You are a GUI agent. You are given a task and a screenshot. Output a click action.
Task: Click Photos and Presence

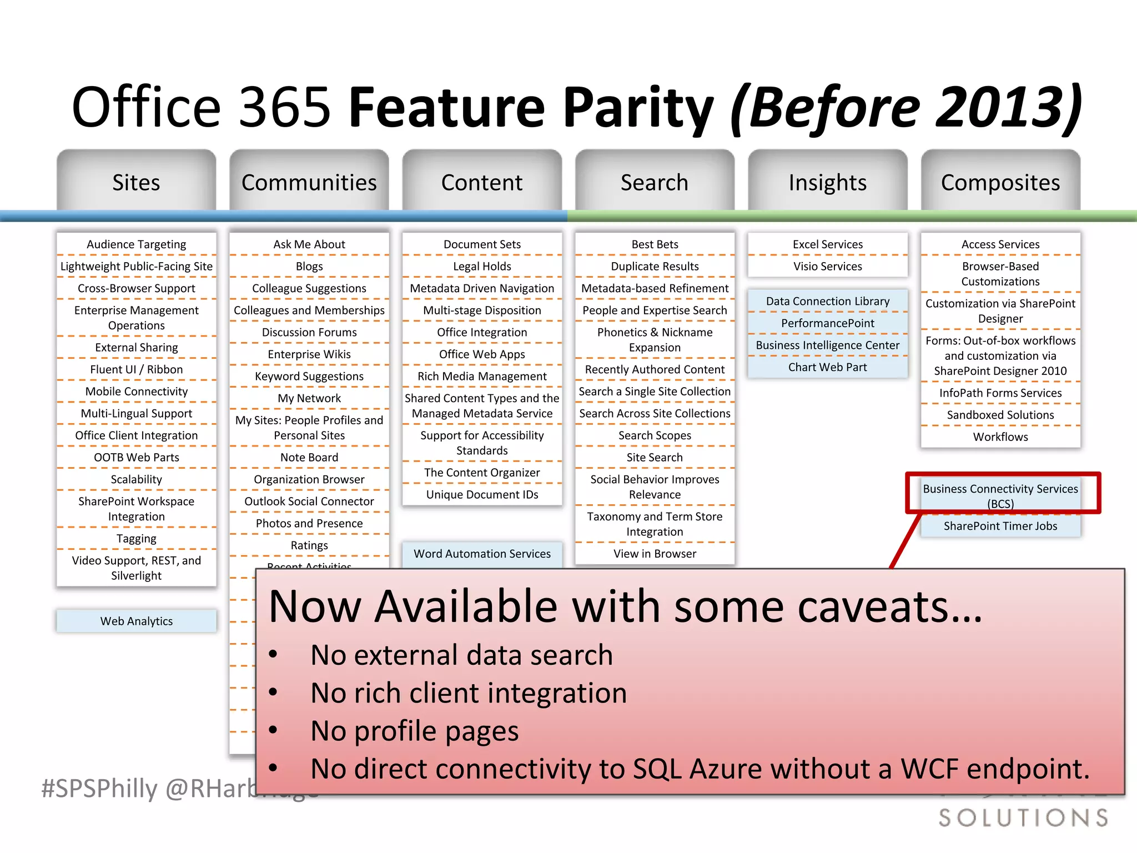click(x=309, y=524)
